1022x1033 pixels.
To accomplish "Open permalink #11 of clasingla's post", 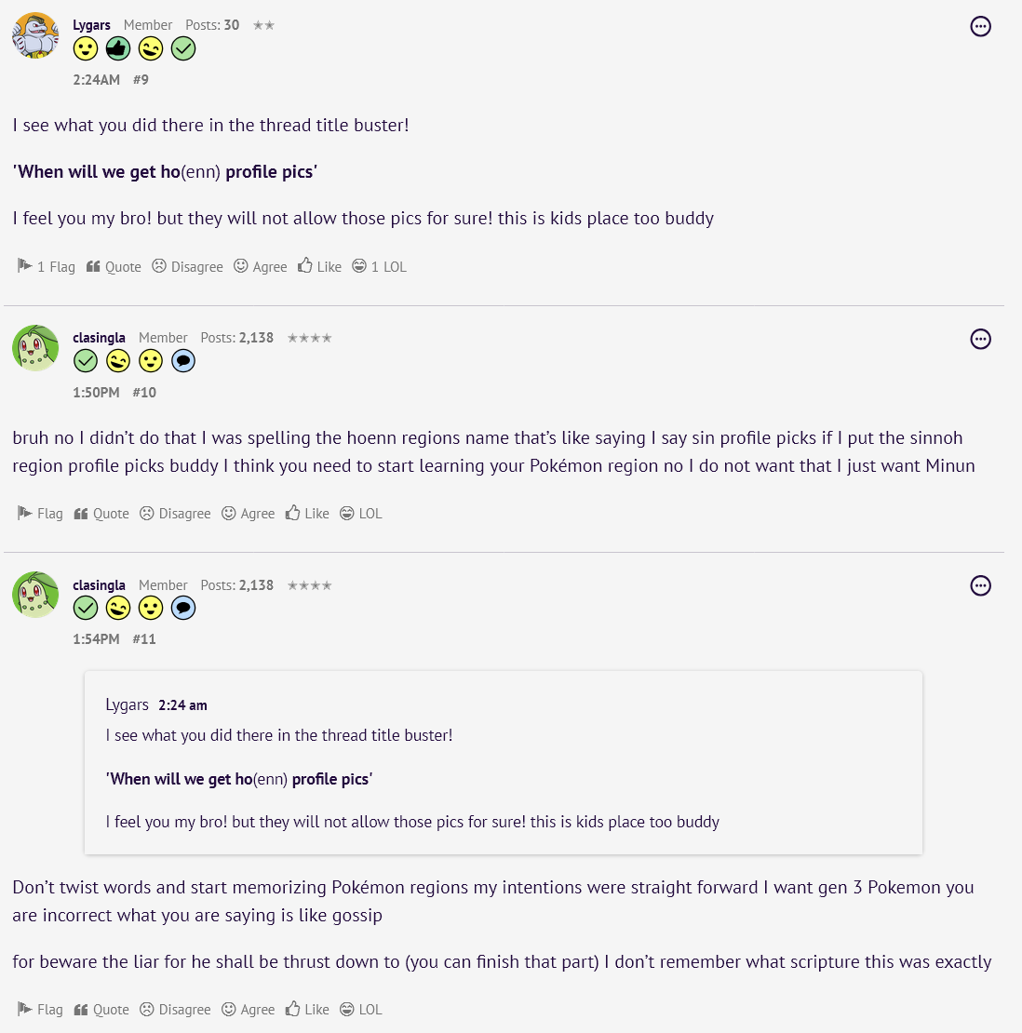I will point(144,639).
